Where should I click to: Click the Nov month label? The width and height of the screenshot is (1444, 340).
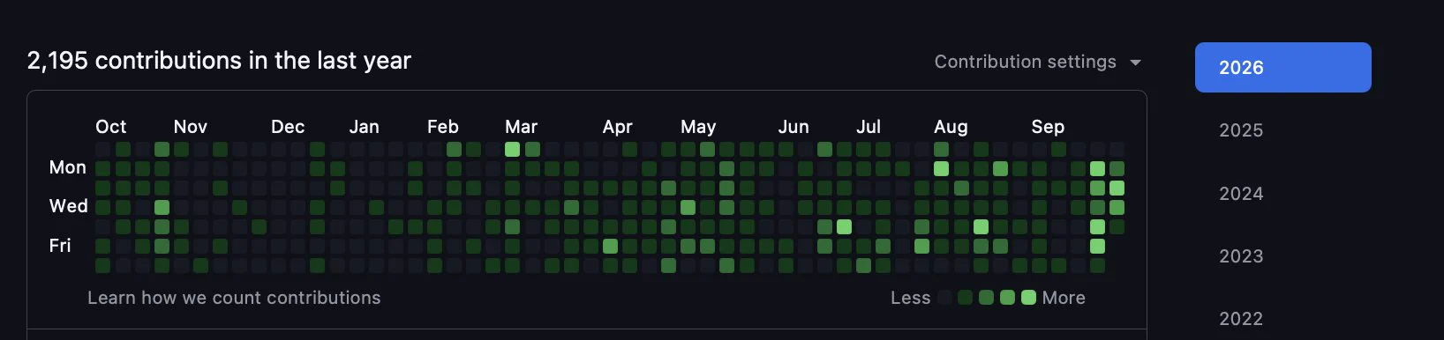pyautogui.click(x=191, y=127)
